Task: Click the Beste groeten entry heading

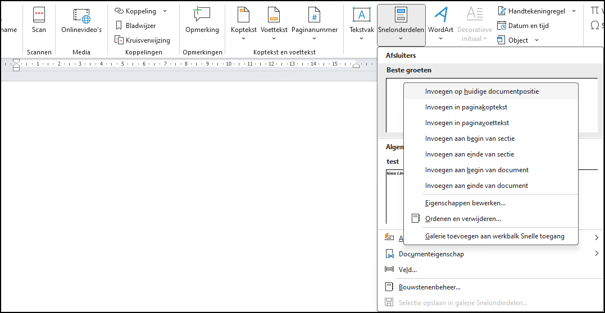Action: tap(409, 70)
